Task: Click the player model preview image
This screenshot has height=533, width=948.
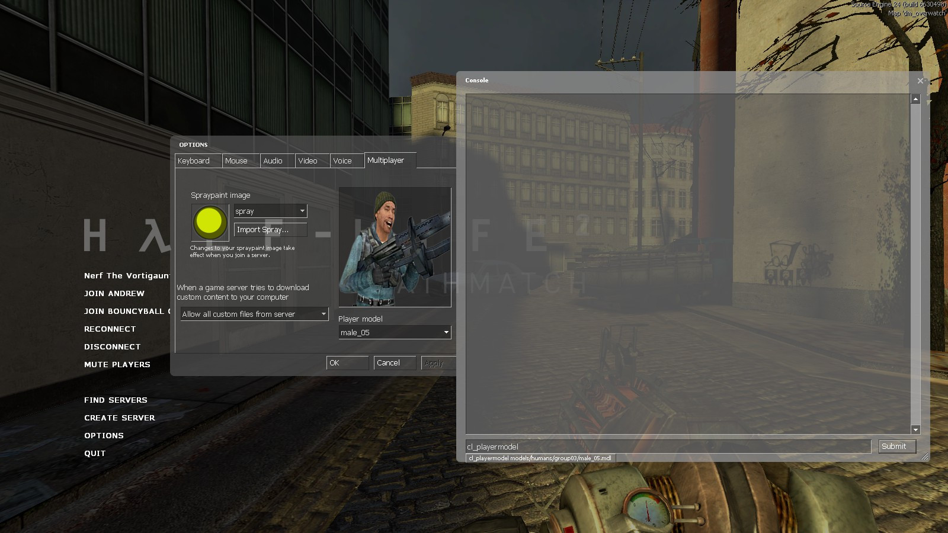Action: click(x=395, y=247)
